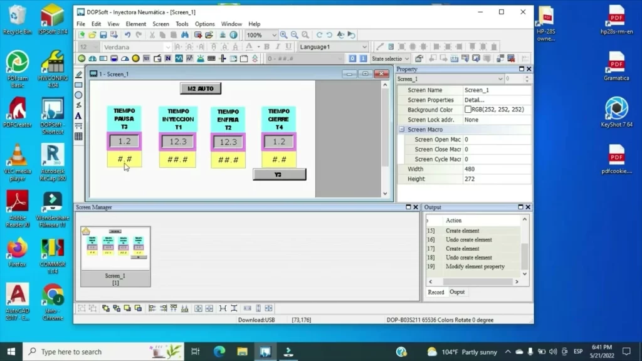
Task: Switch to the Ouput tab
Action: pyautogui.click(x=457, y=292)
